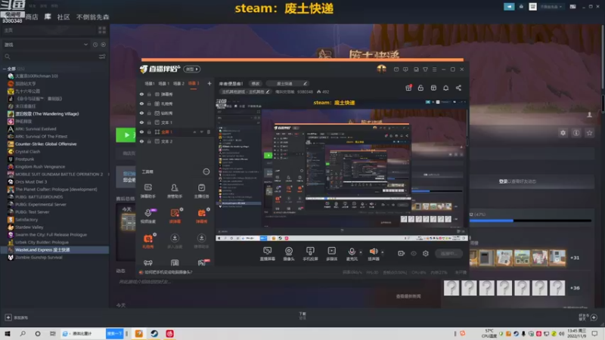Edit the 废土快递 stream title field
This screenshot has width=605, height=340.
pos(287,83)
